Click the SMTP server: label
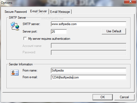The width and height of the screenshot is (137, 103). (x=31, y=24)
